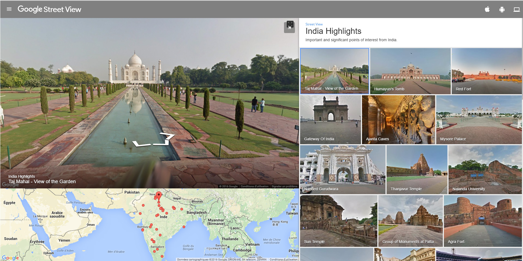Click the Oman label on map
This screenshot has height=261, width=523.
coord(91,225)
